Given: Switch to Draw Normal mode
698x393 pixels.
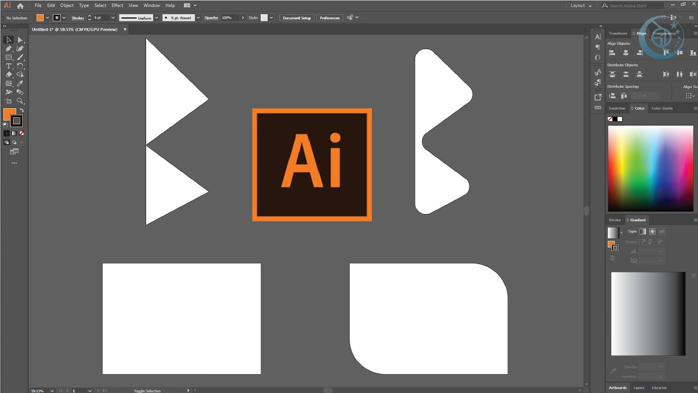Looking at the screenshot, I should pos(7,142).
